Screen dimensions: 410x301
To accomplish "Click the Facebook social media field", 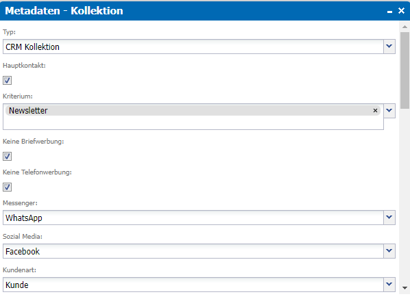I will pyautogui.click(x=193, y=251).
